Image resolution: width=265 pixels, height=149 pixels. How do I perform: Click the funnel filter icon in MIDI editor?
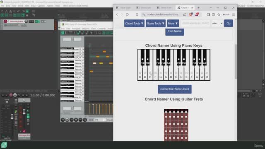point(91,33)
